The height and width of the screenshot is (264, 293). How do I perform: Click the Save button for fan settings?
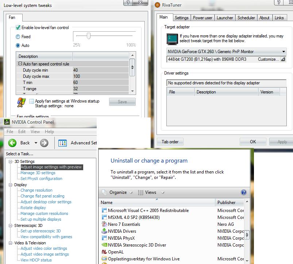[122, 102]
